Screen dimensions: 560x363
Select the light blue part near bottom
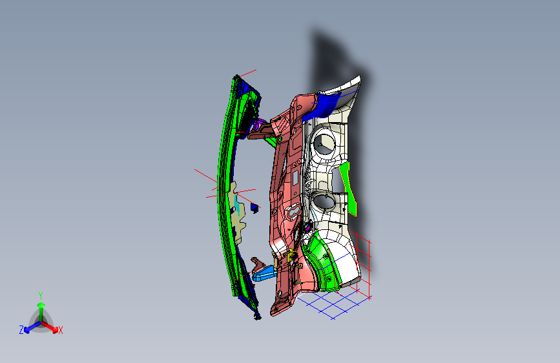[x=264, y=275]
